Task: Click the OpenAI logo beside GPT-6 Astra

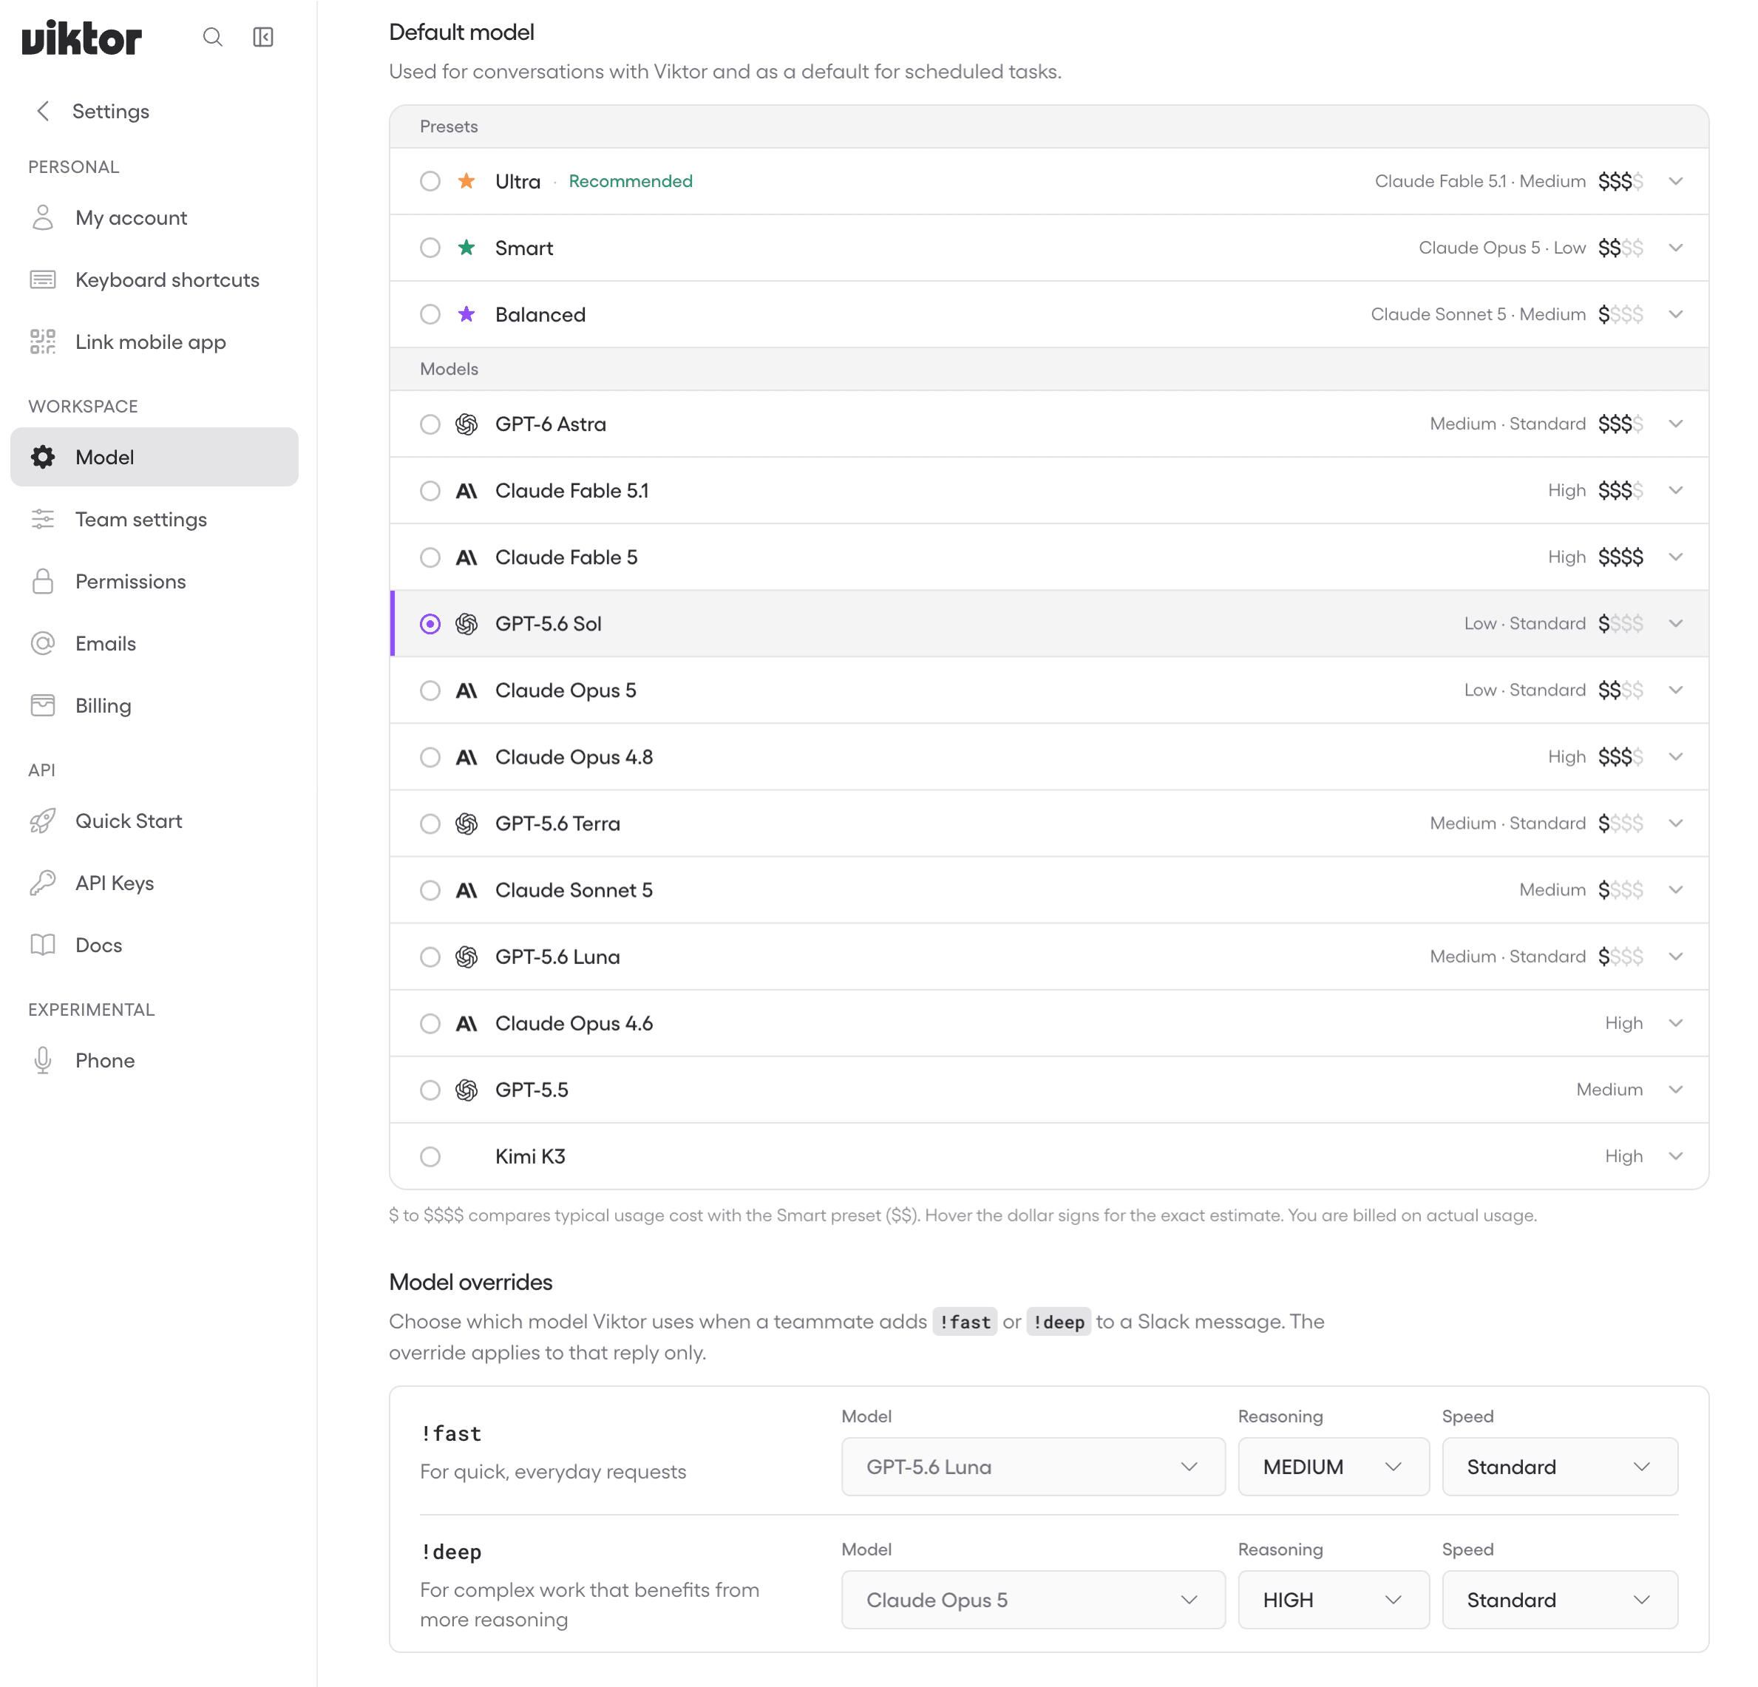Action: pyautogui.click(x=466, y=424)
